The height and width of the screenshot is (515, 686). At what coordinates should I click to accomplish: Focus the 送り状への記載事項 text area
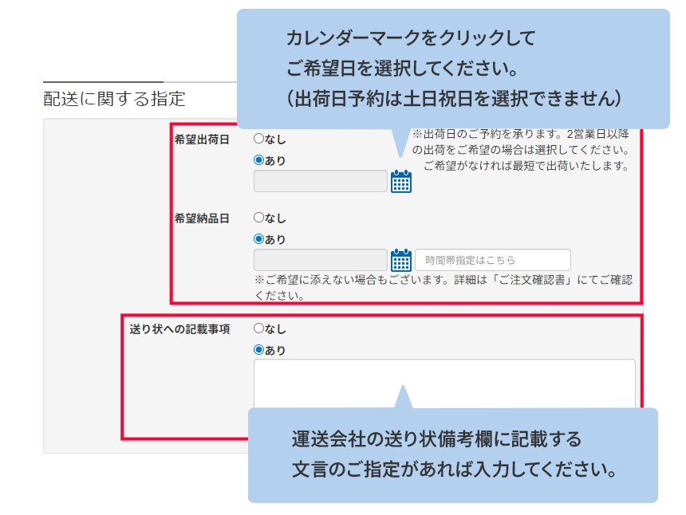(444, 383)
